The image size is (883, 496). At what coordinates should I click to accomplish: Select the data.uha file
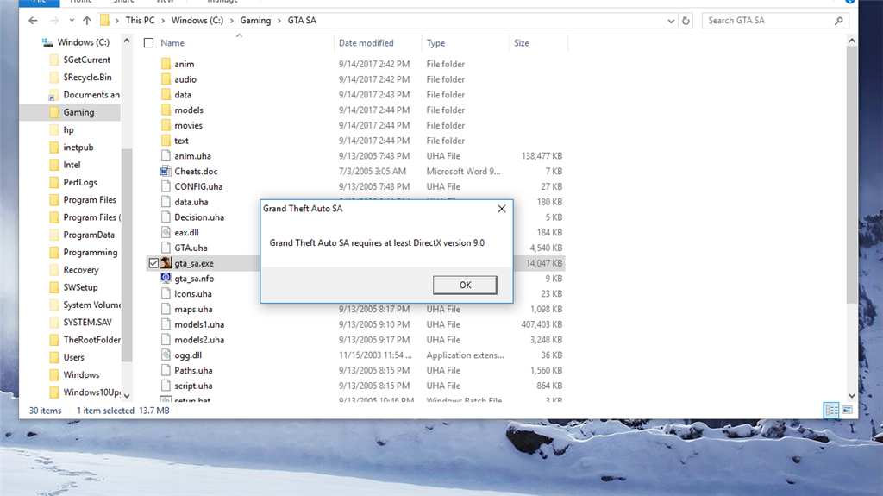click(x=191, y=202)
